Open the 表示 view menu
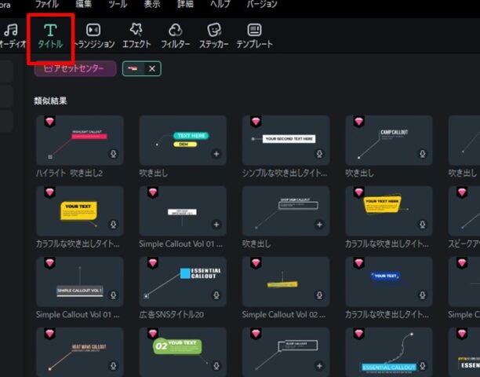 (x=152, y=5)
